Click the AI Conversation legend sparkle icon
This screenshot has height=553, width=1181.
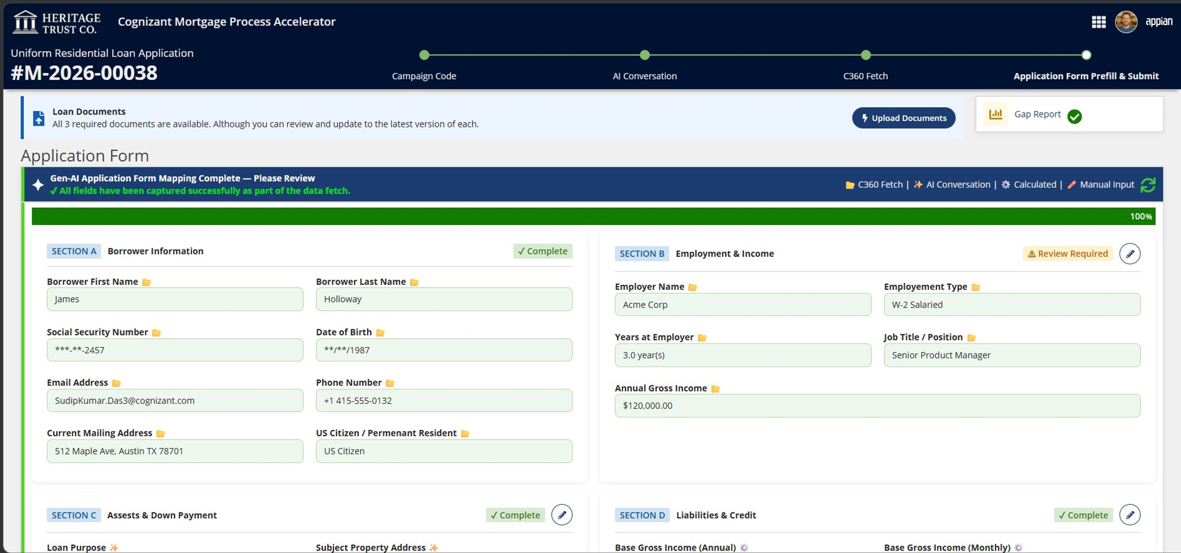coord(918,184)
